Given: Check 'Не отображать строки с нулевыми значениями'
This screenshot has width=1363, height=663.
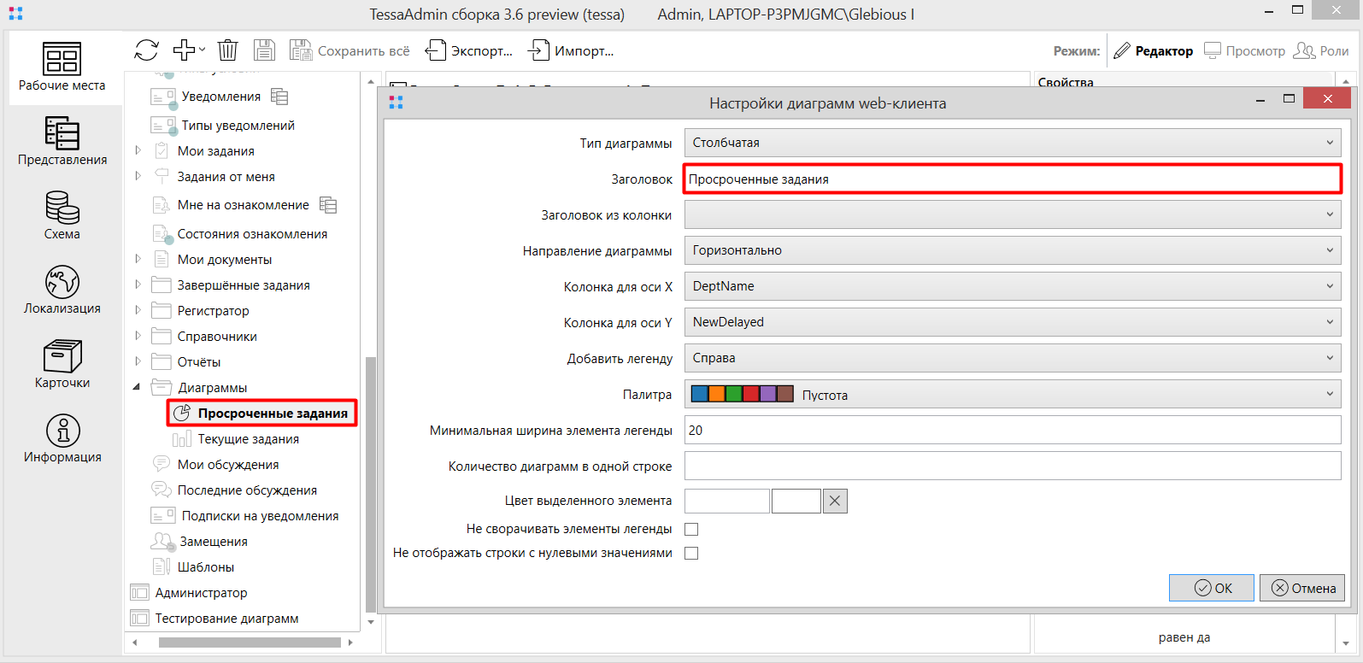Looking at the screenshot, I should [x=691, y=553].
